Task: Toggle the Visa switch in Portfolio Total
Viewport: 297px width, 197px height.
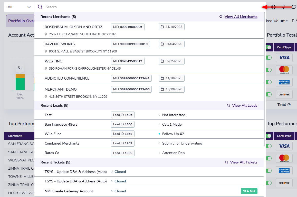Action: coord(269,58)
